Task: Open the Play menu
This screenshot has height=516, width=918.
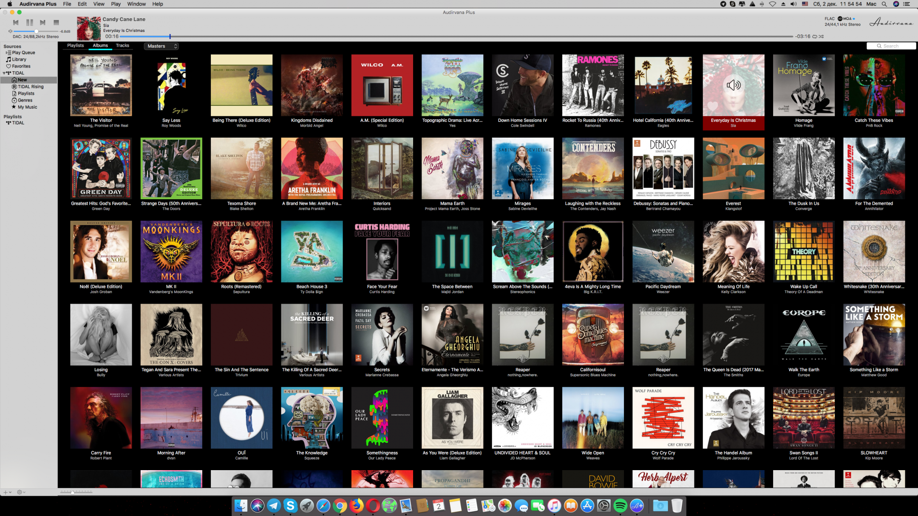Action: [x=116, y=4]
